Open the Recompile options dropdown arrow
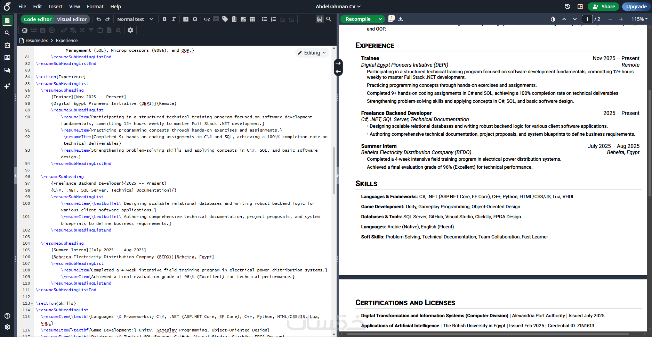This screenshot has height=337, width=652. [x=380, y=19]
